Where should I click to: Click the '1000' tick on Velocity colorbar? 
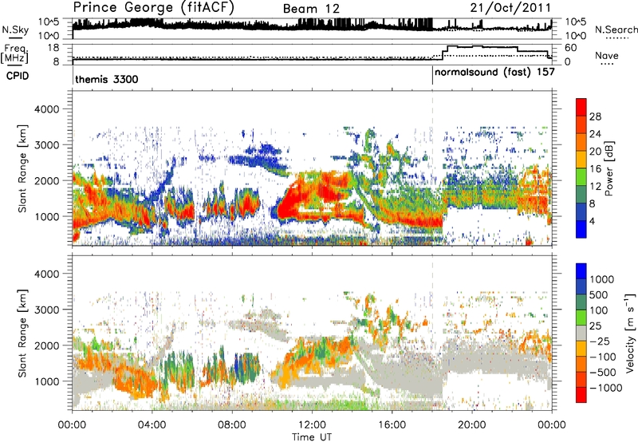point(601,279)
